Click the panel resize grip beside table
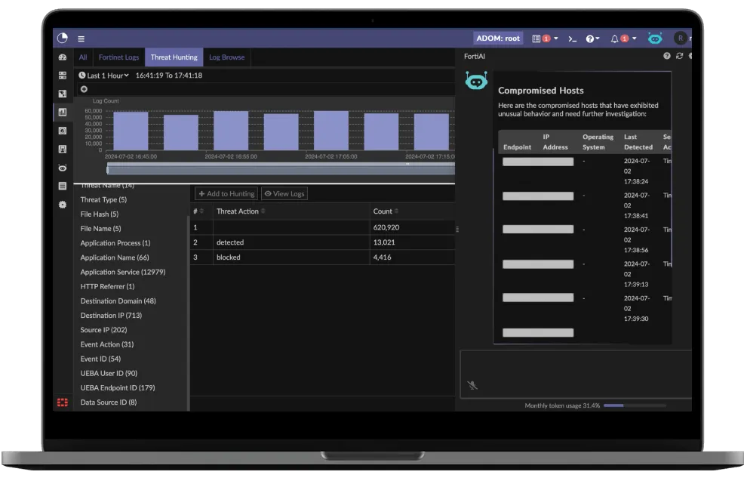The image size is (744, 481). [x=457, y=230]
